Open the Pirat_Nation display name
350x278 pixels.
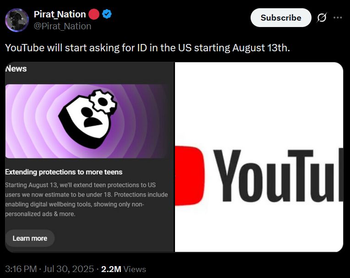pyautogui.click(x=60, y=14)
